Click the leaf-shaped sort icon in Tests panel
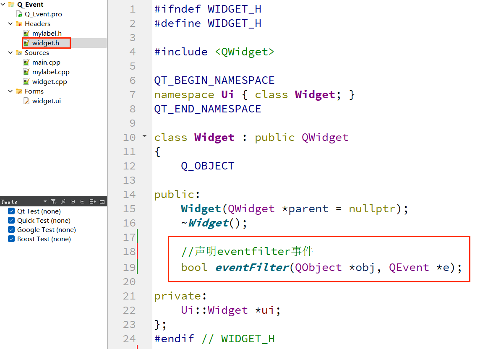 (63, 202)
